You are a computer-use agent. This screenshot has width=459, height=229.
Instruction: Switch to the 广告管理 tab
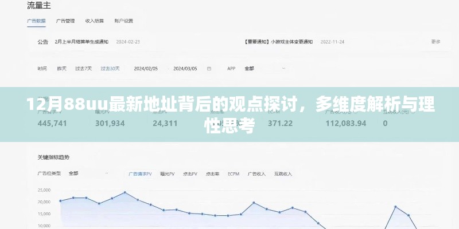(65, 21)
